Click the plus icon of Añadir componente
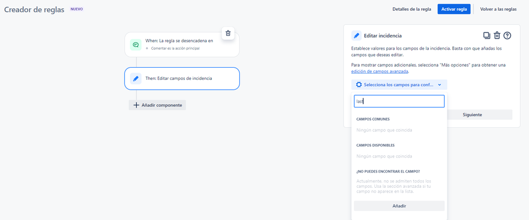This screenshot has width=529, height=220. [136, 105]
